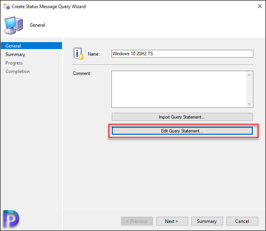Select the General step in sidebar
266x231 pixels.
pos(31,46)
